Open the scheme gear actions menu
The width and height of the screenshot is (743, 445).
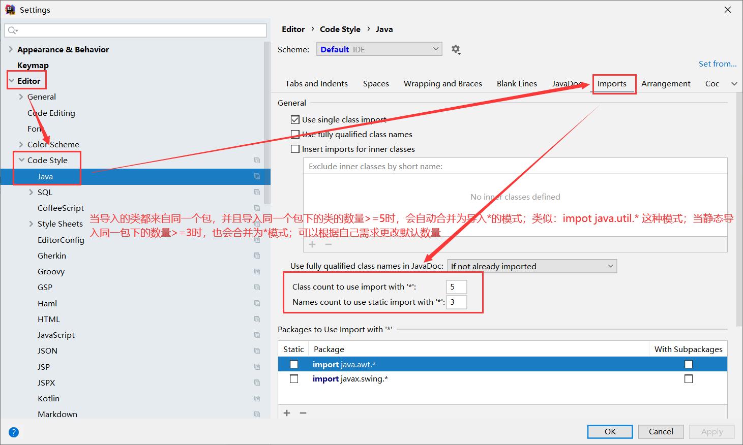(456, 49)
